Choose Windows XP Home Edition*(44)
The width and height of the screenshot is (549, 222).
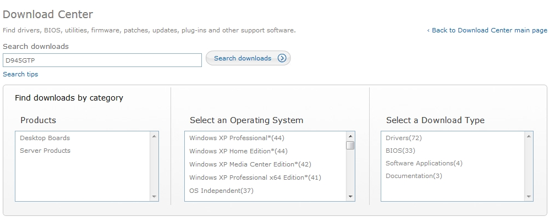click(238, 151)
